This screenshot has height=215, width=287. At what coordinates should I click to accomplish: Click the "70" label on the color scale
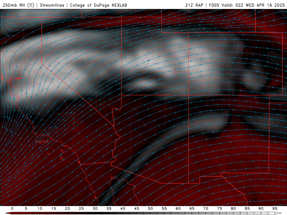[206, 209]
